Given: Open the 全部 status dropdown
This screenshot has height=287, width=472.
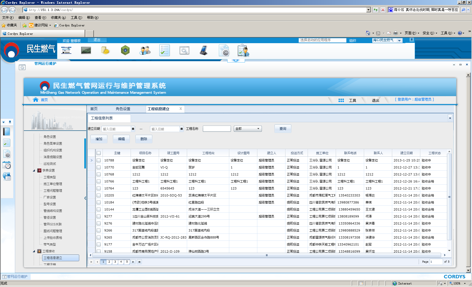Looking at the screenshot, I should [x=248, y=129].
